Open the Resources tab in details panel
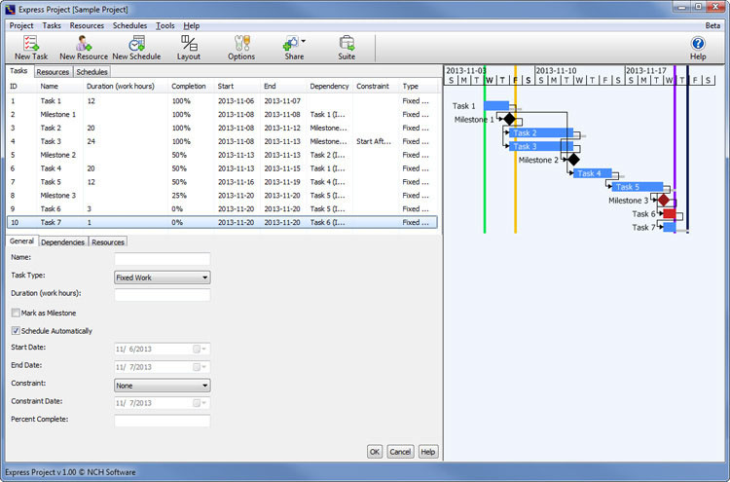This screenshot has height=482, width=730. pyautogui.click(x=108, y=242)
